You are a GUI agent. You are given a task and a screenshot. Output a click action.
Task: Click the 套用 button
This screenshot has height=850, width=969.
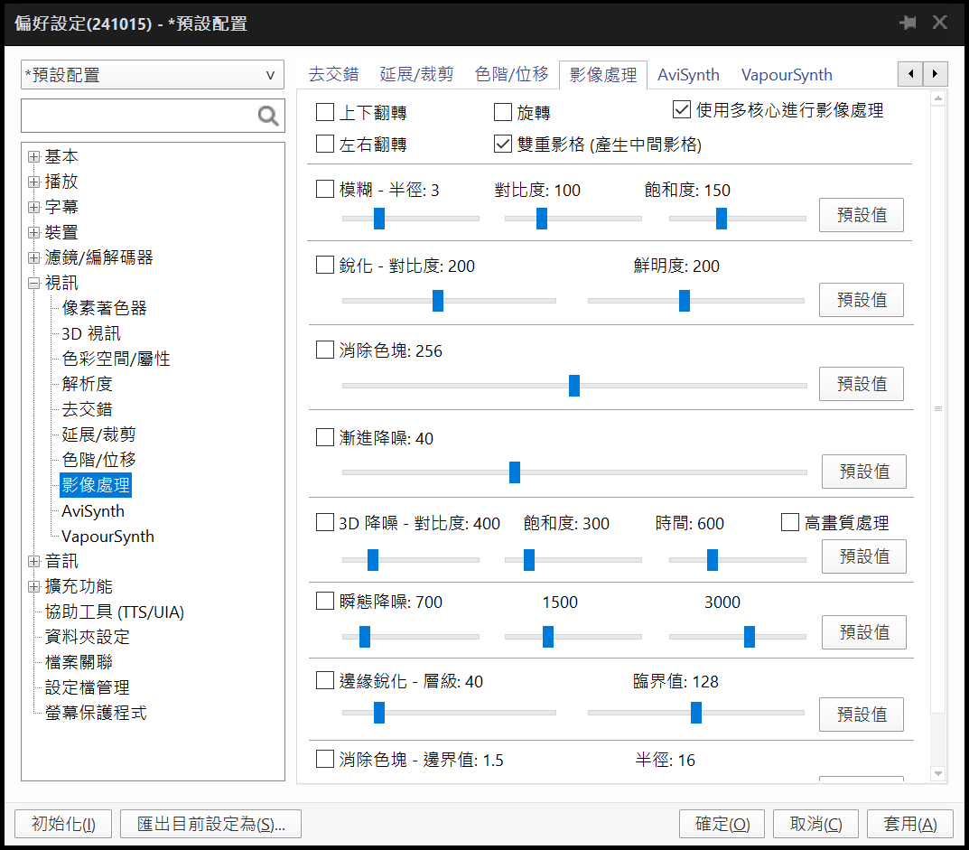pyautogui.click(x=910, y=823)
